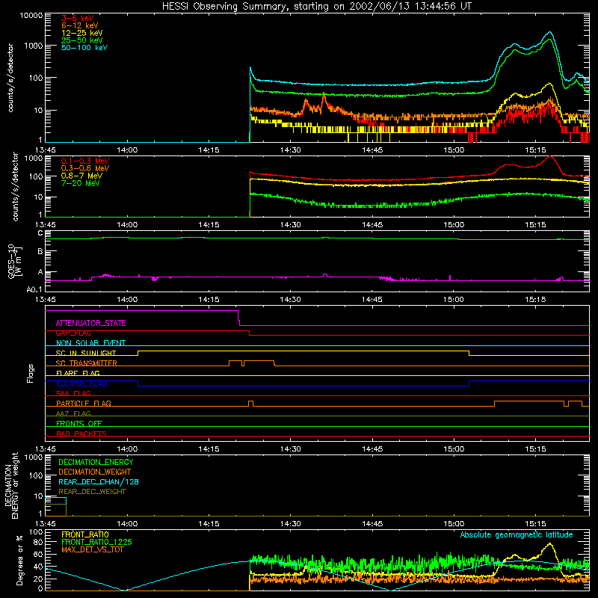Image resolution: width=598 pixels, height=598 pixels.
Task: Select the FRONT_RATIO legend label
Action: [85, 534]
